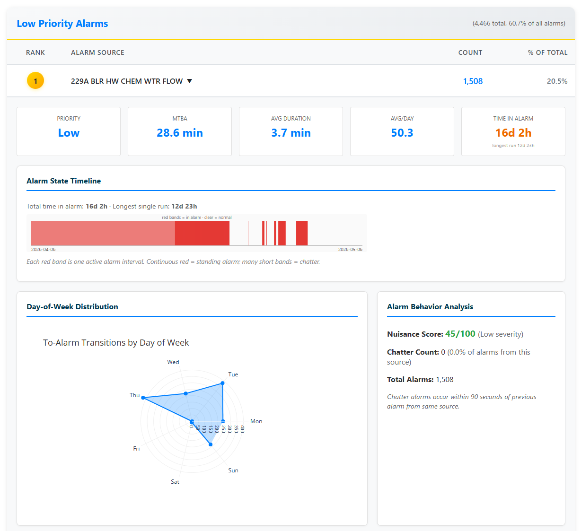
Task: Click the Sun data point on radar chart
Action: pyautogui.click(x=211, y=444)
